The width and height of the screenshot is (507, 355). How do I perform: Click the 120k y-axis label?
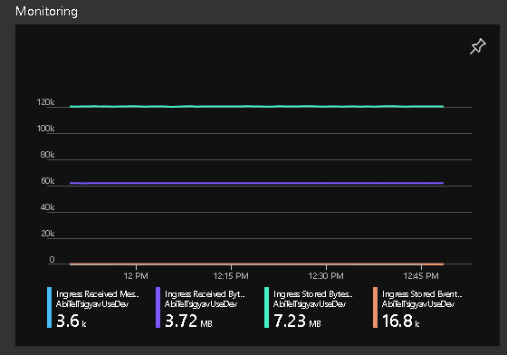(45, 102)
